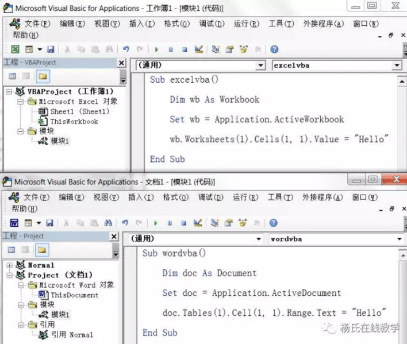
Task: Open Object Browser icon in Word VBA toolbar
Action: pyautogui.click(x=243, y=223)
